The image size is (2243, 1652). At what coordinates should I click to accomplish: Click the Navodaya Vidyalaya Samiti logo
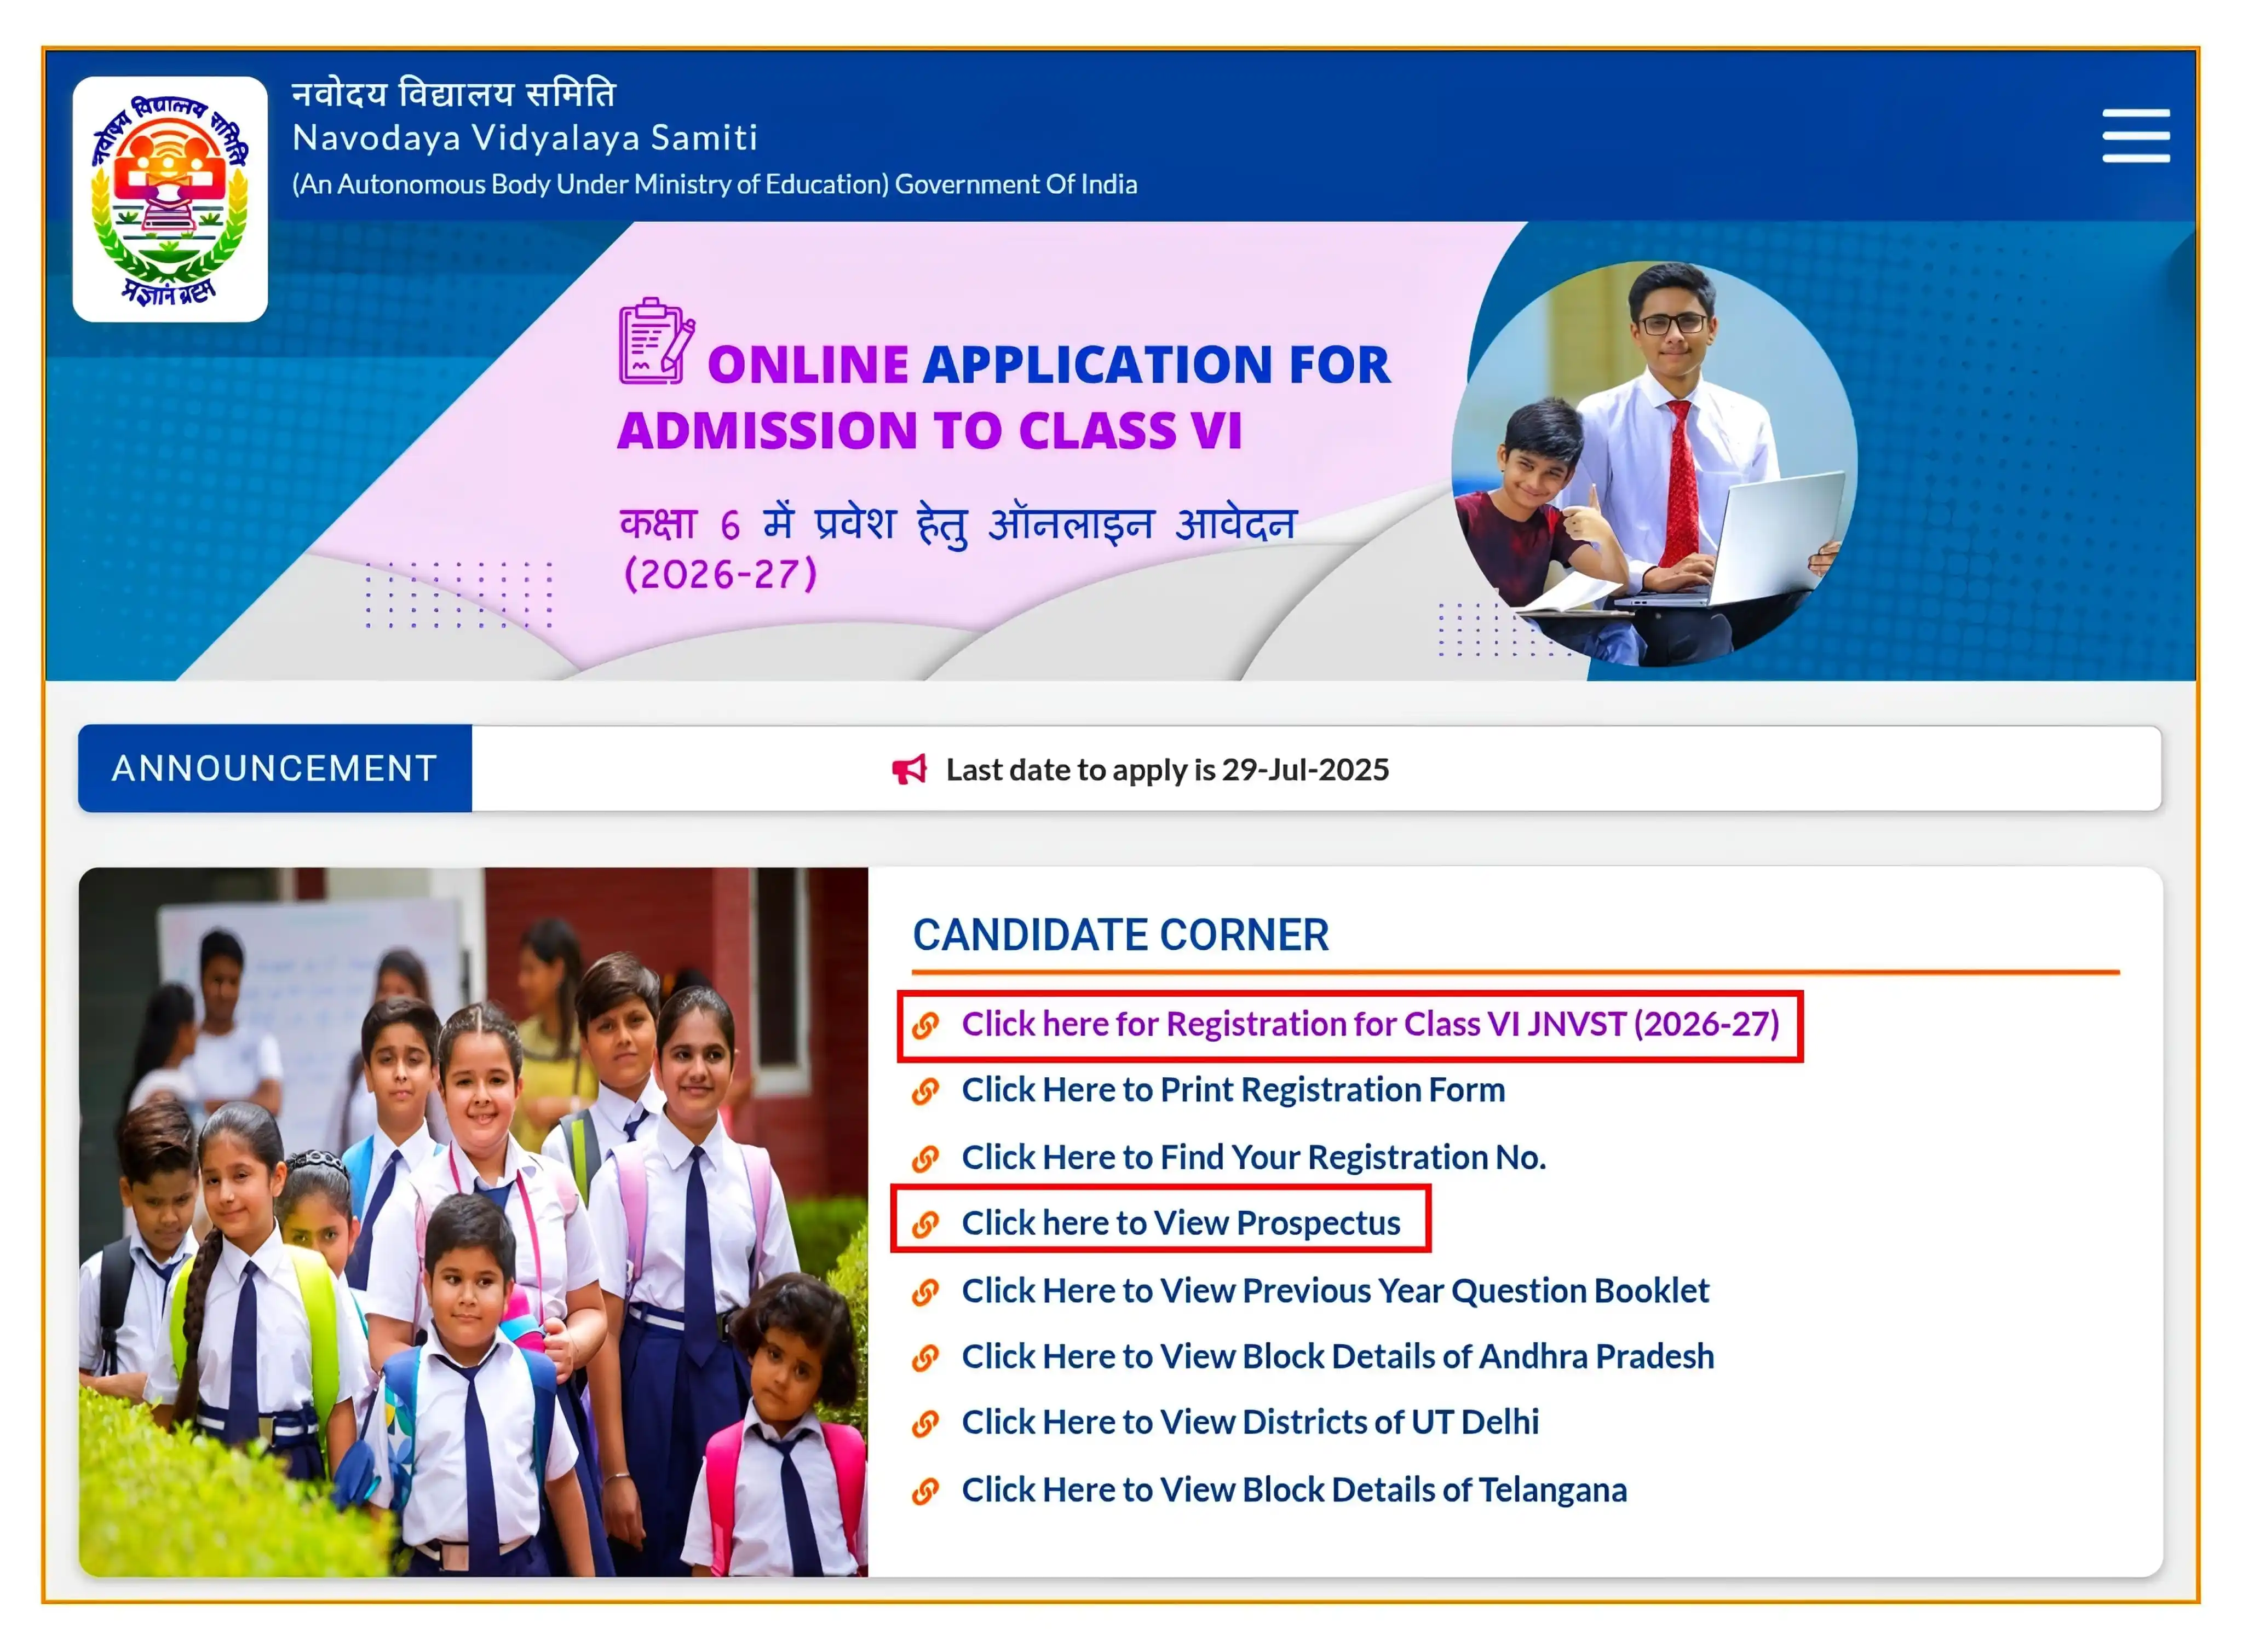(170, 199)
